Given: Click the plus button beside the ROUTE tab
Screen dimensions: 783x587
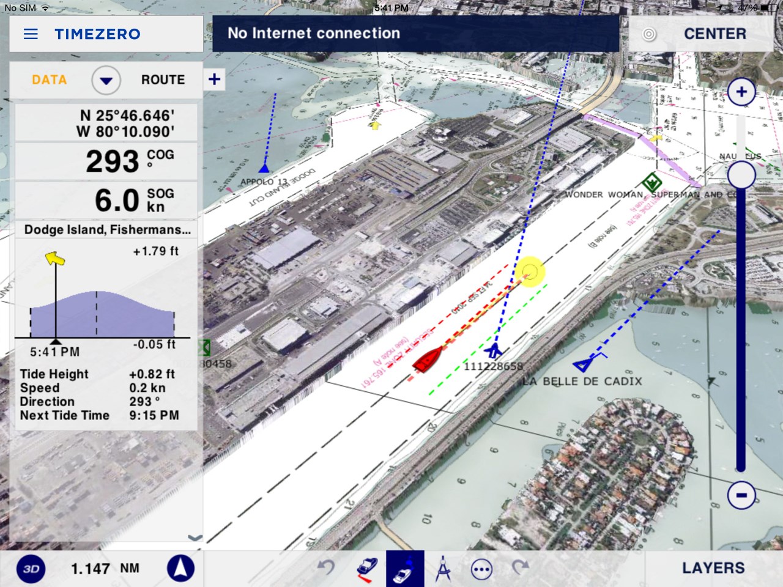Looking at the screenshot, I should click(x=214, y=79).
